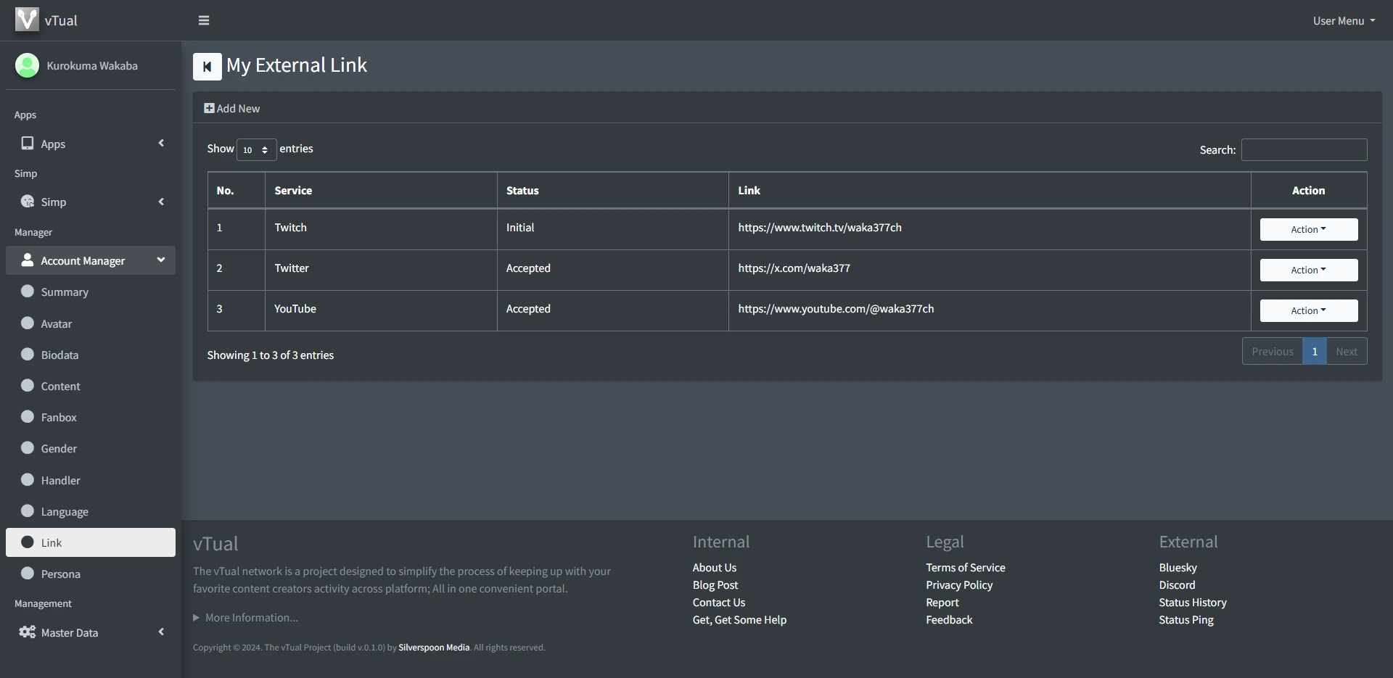The width and height of the screenshot is (1393, 678).
Task: Click the Add New button
Action: [x=232, y=108]
